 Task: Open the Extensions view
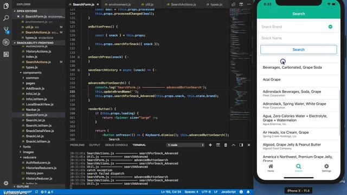click(x=6, y=54)
